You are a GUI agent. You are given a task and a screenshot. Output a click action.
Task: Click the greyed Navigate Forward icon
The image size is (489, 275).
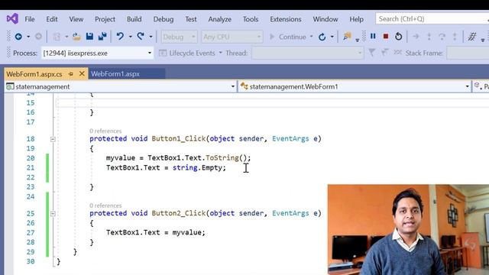(38, 37)
